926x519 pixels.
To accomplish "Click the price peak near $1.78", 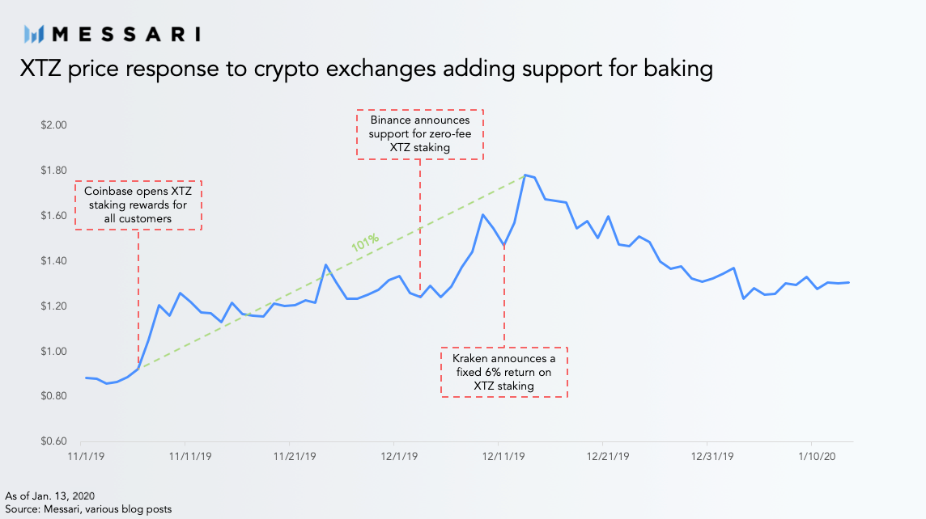I will pos(525,175).
